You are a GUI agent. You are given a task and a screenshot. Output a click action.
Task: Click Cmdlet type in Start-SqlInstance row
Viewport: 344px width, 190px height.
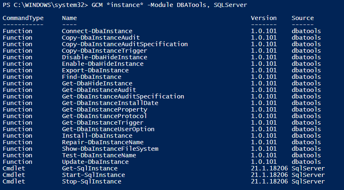coord(14,175)
